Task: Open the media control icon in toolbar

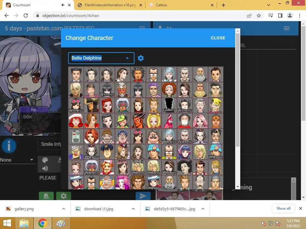Action: coord(270,16)
